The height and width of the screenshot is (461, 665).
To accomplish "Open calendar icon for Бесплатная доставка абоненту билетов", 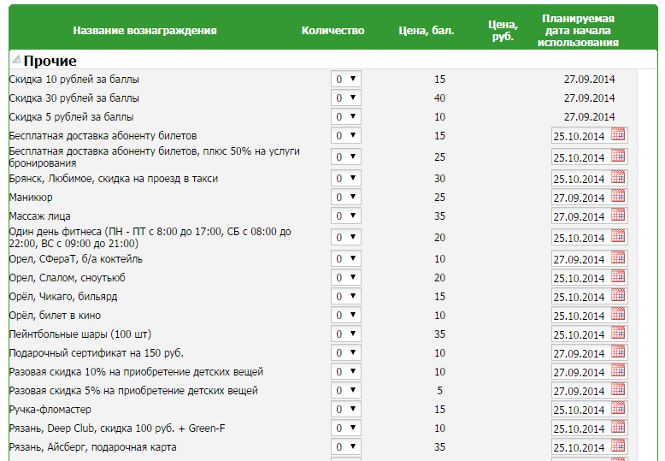I will pyautogui.click(x=618, y=135).
